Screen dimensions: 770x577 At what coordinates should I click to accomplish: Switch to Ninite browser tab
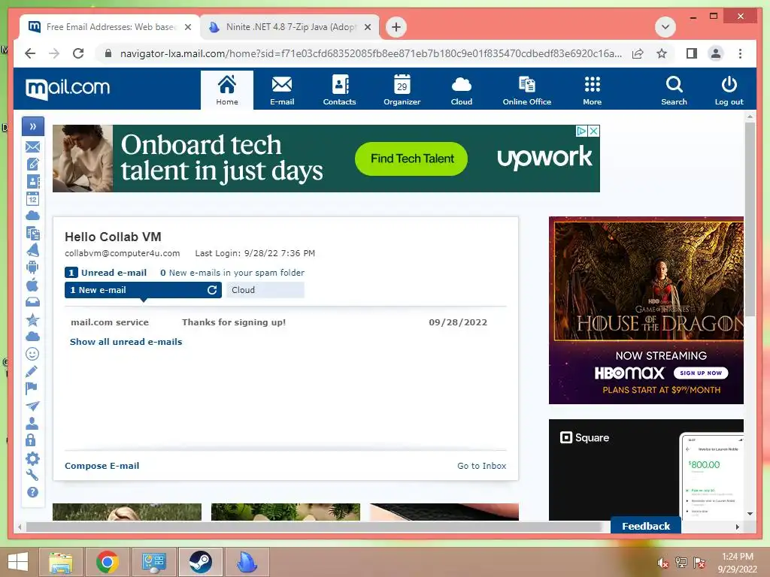click(x=290, y=27)
